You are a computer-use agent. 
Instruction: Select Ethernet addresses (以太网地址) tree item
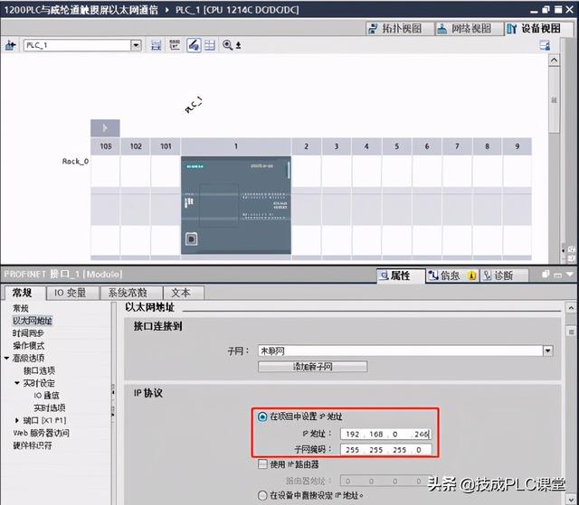pyautogui.click(x=33, y=321)
